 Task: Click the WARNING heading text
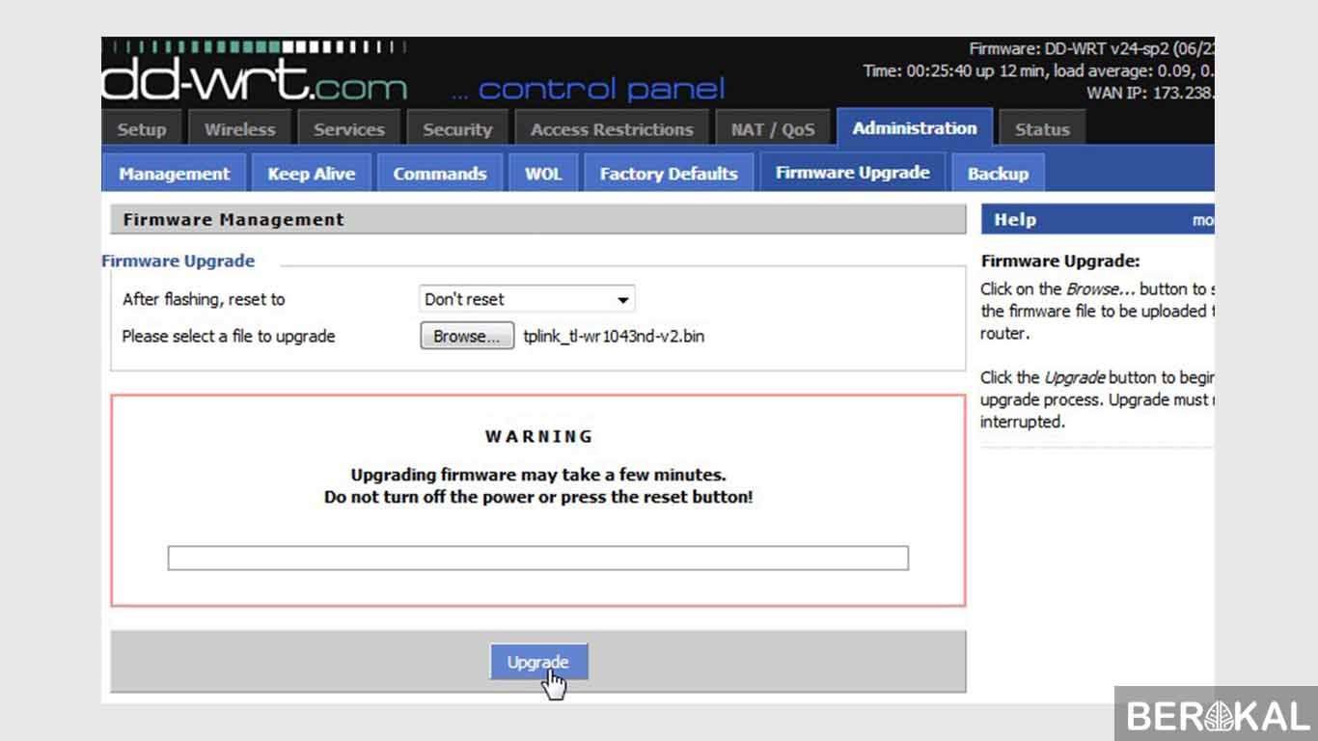pyautogui.click(x=538, y=436)
